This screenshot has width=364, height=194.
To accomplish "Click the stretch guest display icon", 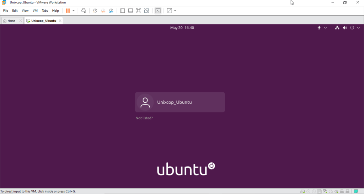I will point(170,11).
